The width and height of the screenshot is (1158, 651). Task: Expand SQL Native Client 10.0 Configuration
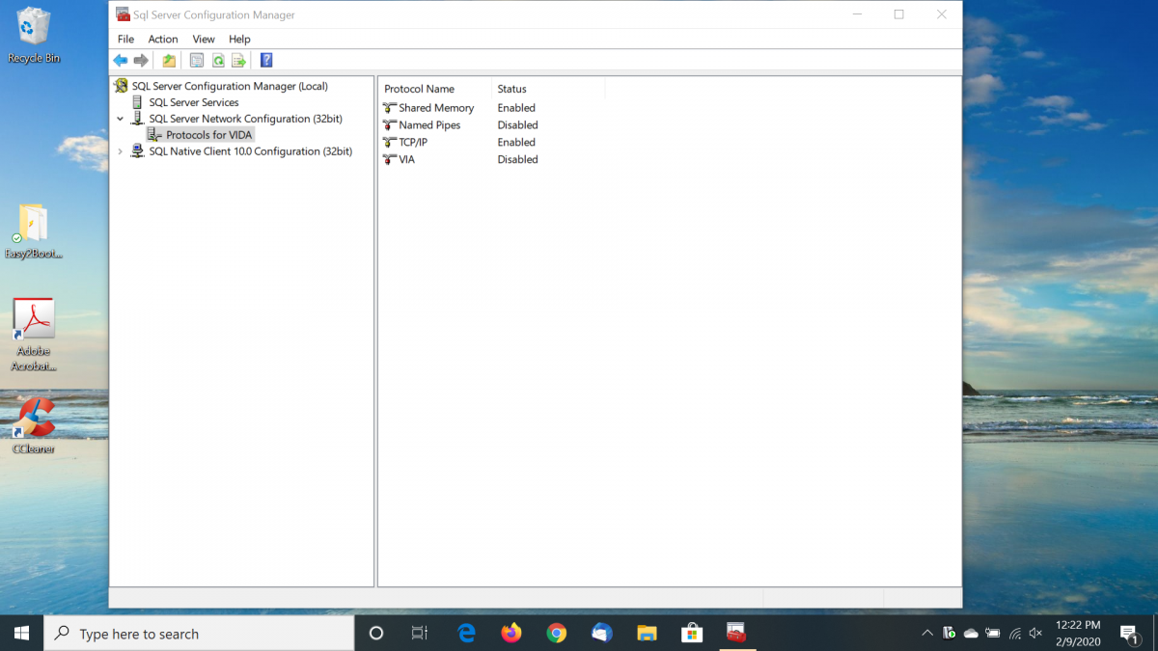click(121, 151)
